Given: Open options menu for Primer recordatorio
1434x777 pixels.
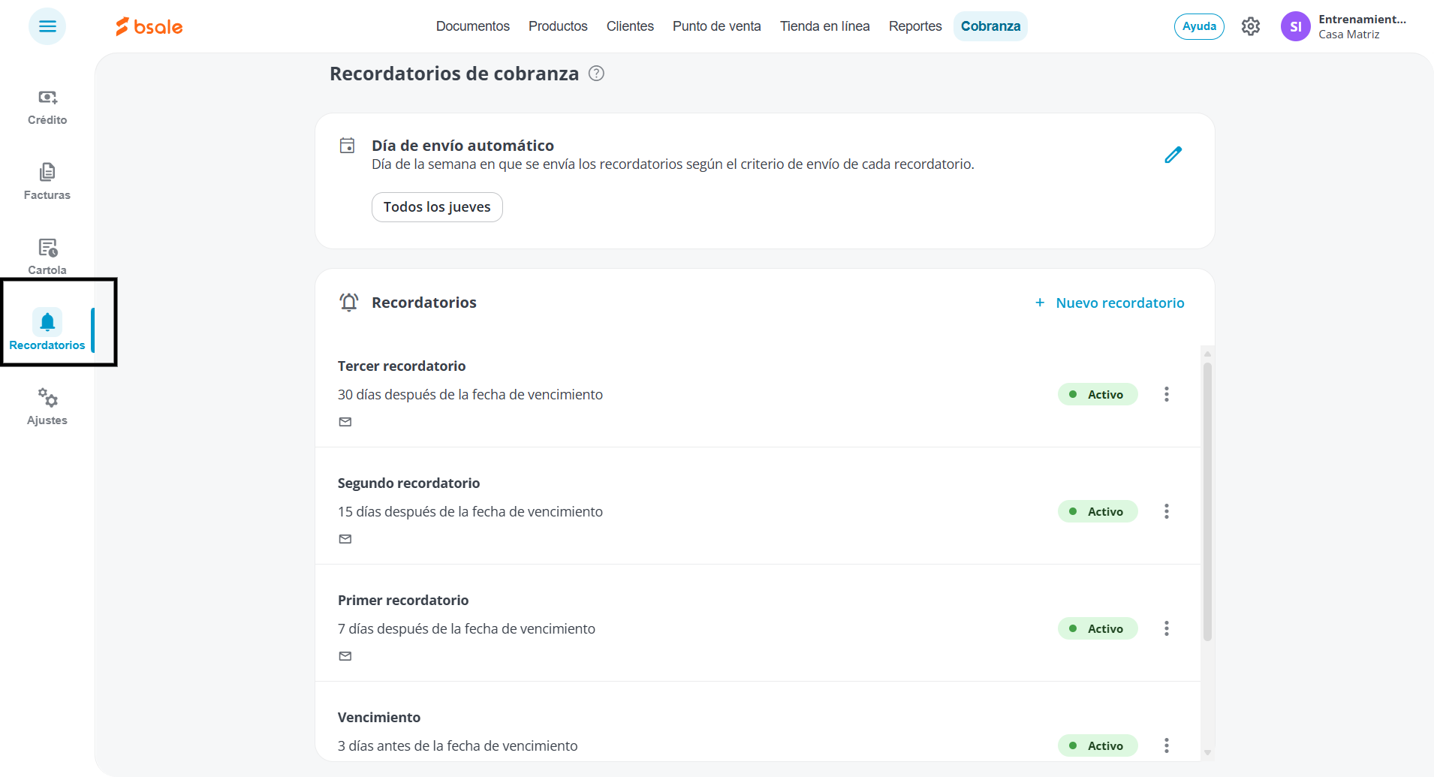Looking at the screenshot, I should pyautogui.click(x=1167, y=628).
